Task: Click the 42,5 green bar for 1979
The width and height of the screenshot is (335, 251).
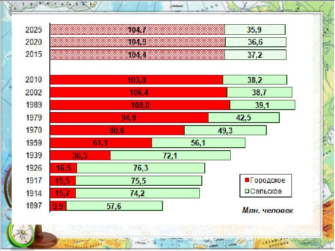Action: click(244, 118)
